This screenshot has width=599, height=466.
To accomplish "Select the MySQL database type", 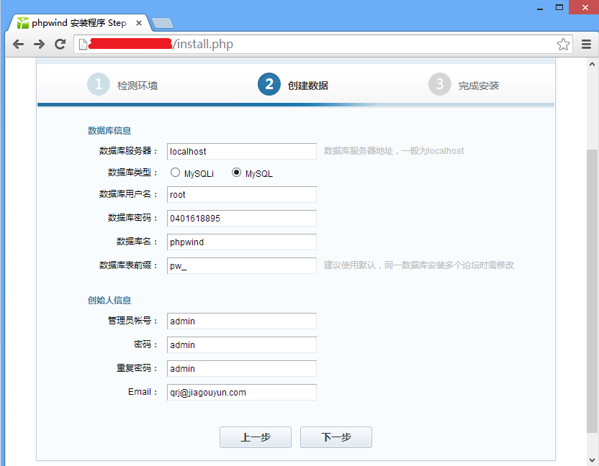I will 236,173.
